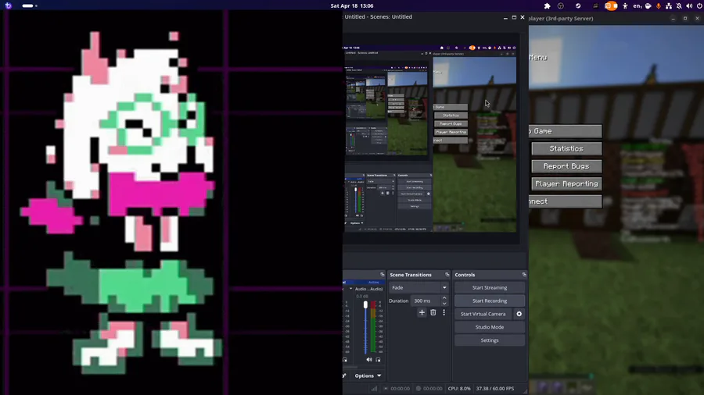Click the OBS preview canvas
The height and width of the screenshot is (395, 704).
pos(431,139)
